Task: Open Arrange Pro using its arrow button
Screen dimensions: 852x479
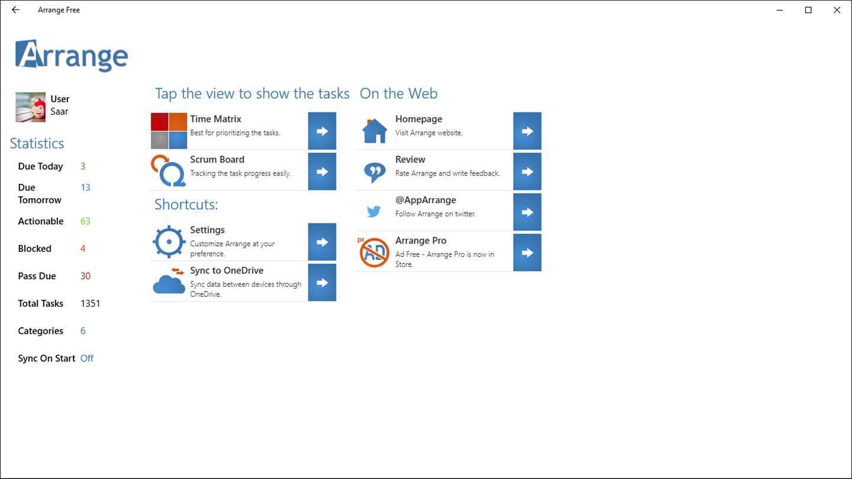Action: click(x=527, y=253)
